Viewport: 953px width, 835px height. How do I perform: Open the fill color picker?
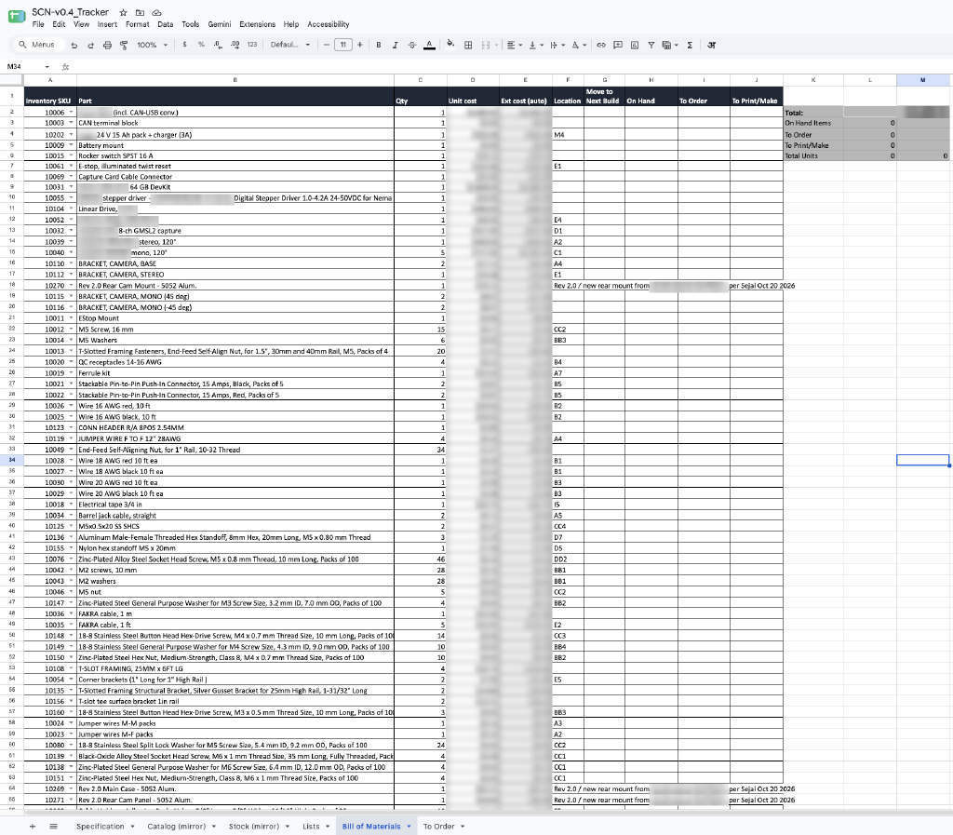pyautogui.click(x=450, y=45)
